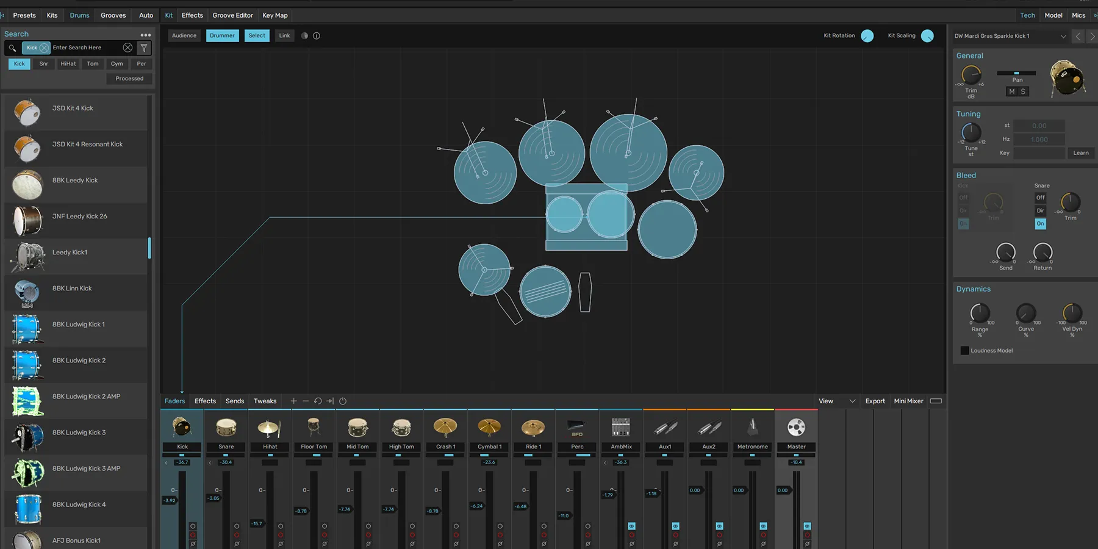Screen dimensions: 1098x549
Task: Click the info icon beside Link
Action: tap(317, 36)
